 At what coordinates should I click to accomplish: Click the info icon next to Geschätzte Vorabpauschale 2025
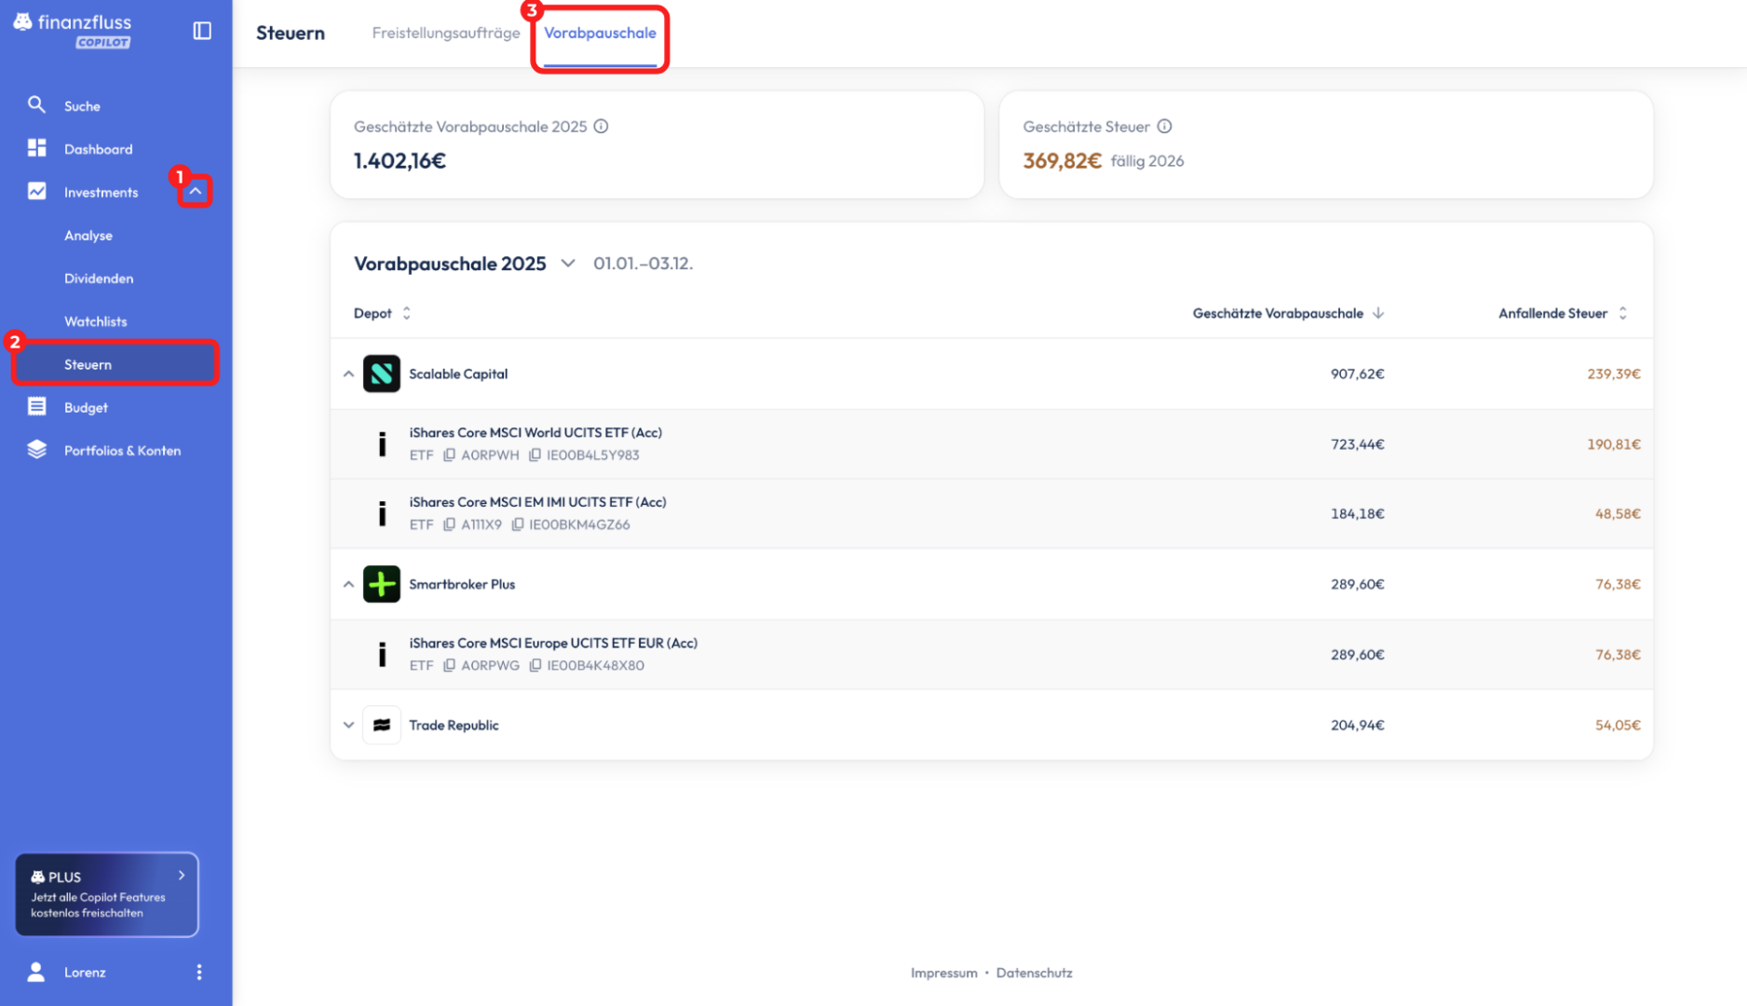point(602,127)
